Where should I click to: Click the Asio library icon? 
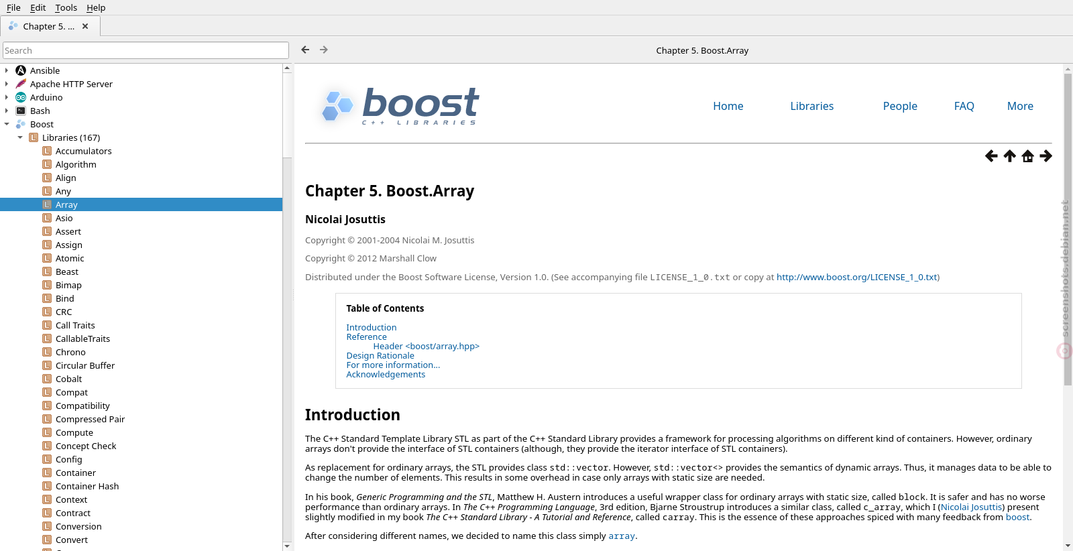tap(47, 218)
